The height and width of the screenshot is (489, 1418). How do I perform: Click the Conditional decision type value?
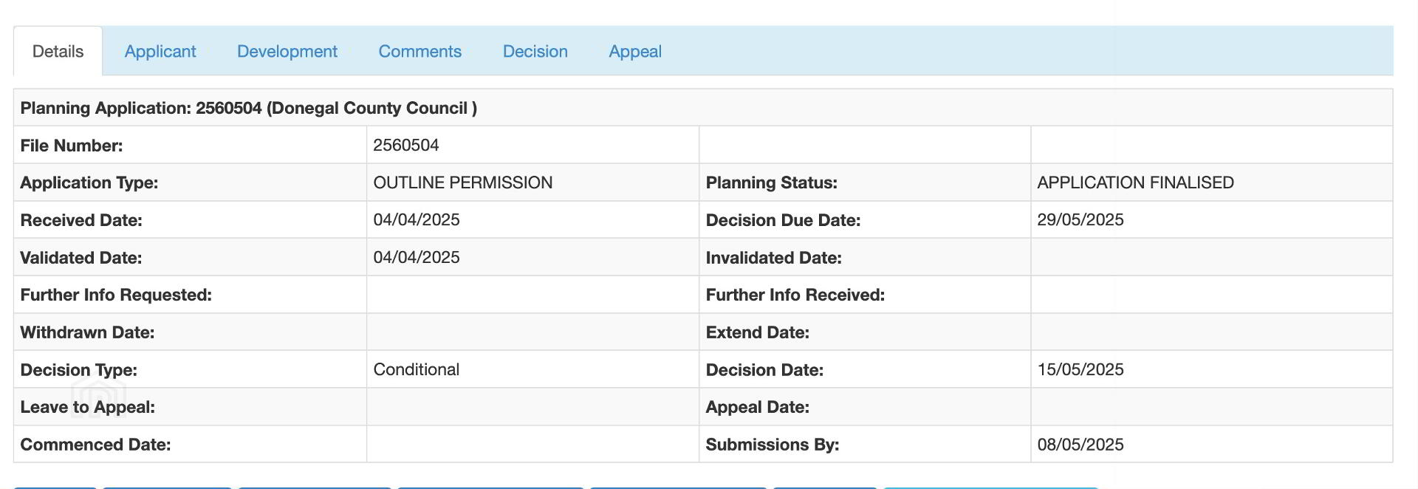(x=417, y=369)
